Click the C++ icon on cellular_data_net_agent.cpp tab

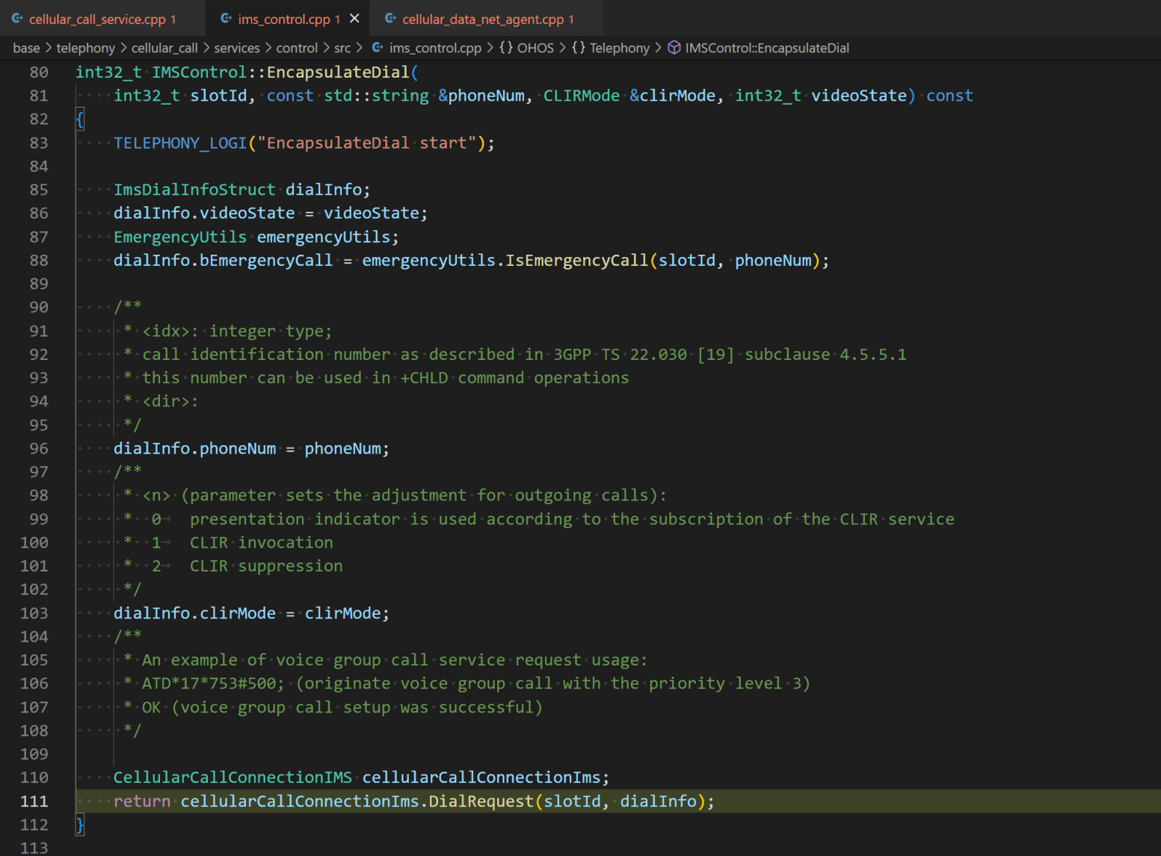[x=390, y=19]
